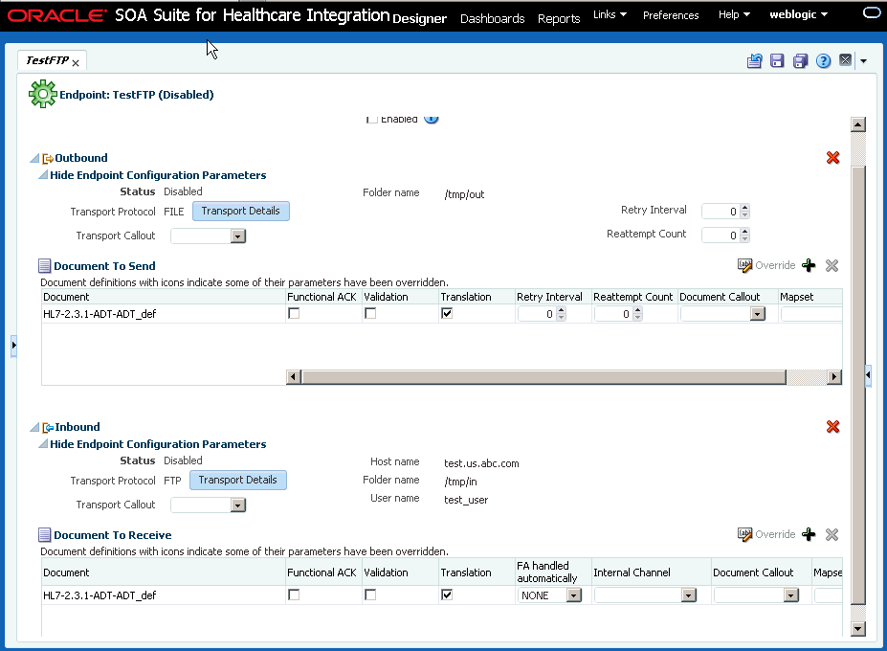Open Preferences
887x651 pixels.
(671, 15)
